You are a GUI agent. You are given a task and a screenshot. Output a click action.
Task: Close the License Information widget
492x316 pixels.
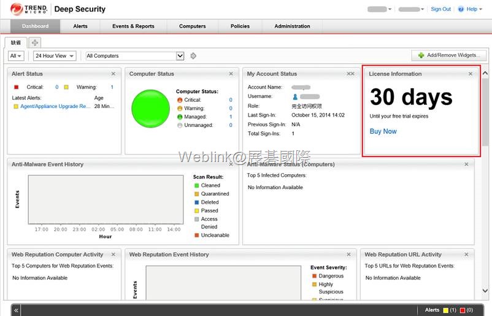coord(471,74)
